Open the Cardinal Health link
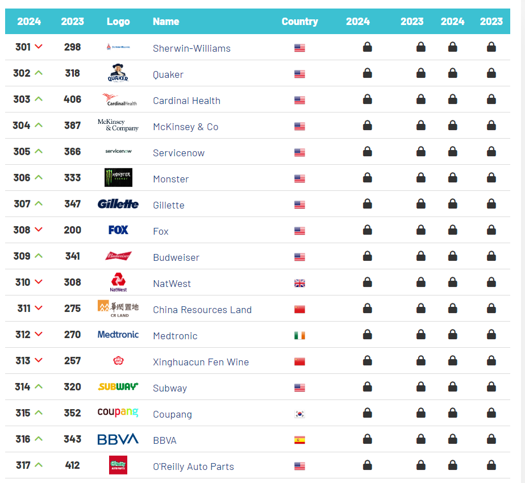 (x=186, y=101)
